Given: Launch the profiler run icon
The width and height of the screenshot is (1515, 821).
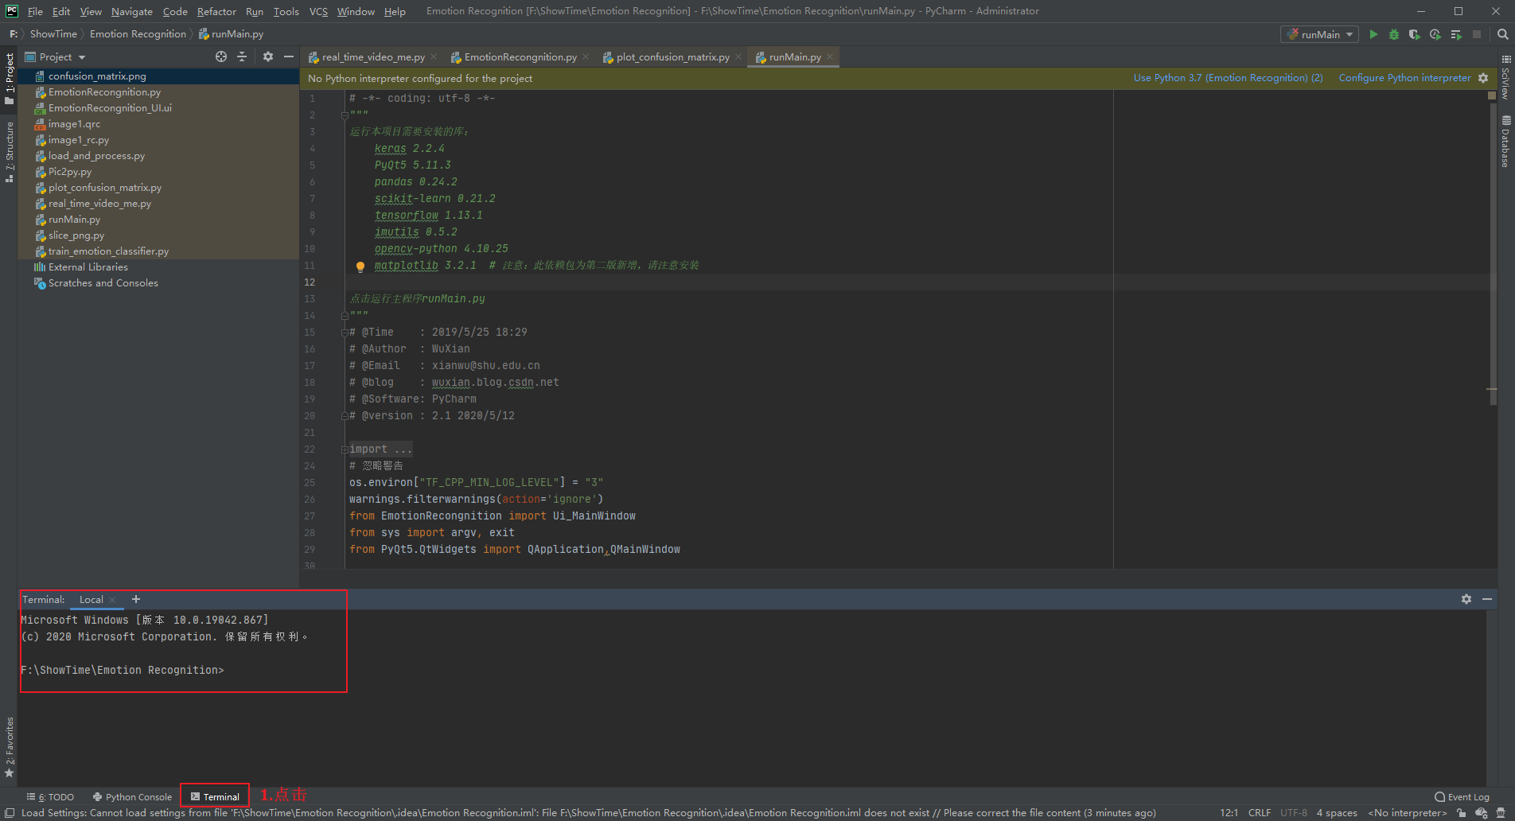Looking at the screenshot, I should point(1435,34).
